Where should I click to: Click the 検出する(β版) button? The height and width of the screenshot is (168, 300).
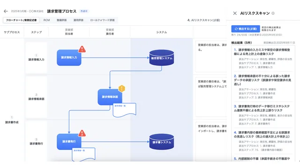(246, 29)
